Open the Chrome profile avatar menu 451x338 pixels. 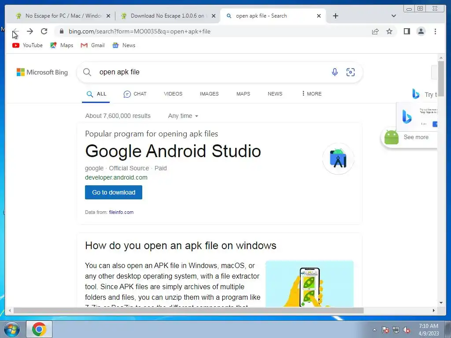coord(421,31)
